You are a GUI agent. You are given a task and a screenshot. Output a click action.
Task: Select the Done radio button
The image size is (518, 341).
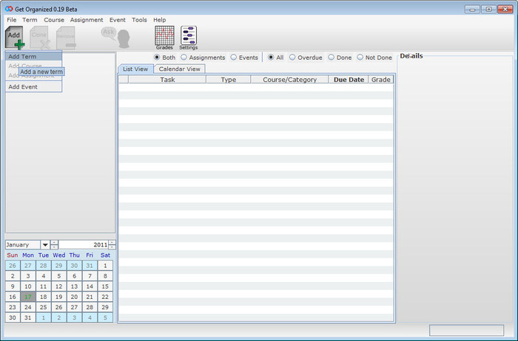[332, 58]
